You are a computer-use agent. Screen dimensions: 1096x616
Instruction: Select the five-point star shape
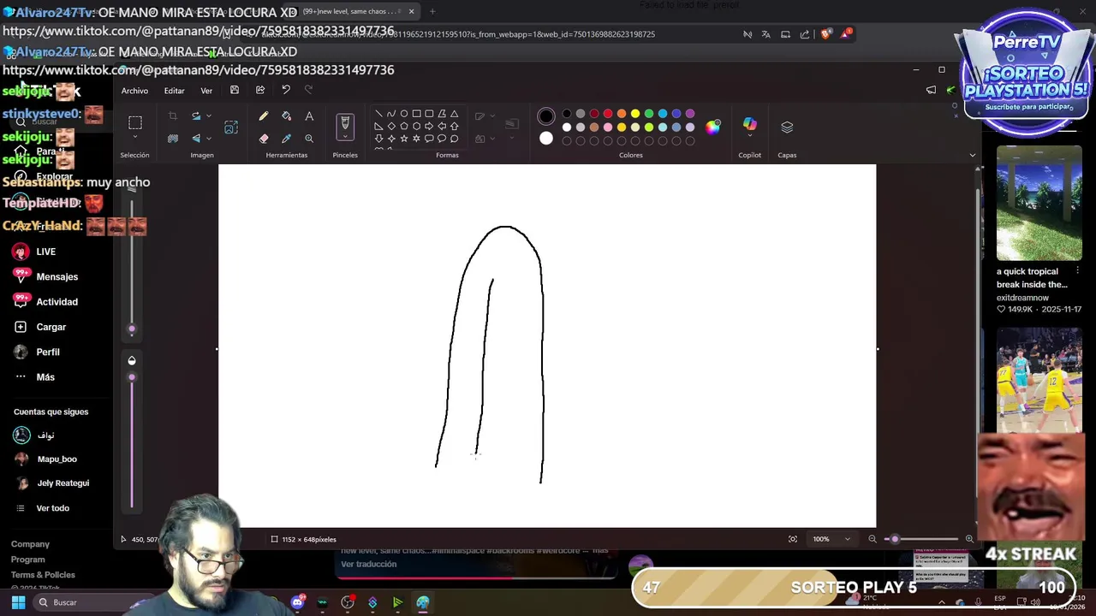404,139
